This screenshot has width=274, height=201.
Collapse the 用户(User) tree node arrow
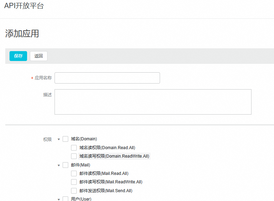tap(59, 199)
